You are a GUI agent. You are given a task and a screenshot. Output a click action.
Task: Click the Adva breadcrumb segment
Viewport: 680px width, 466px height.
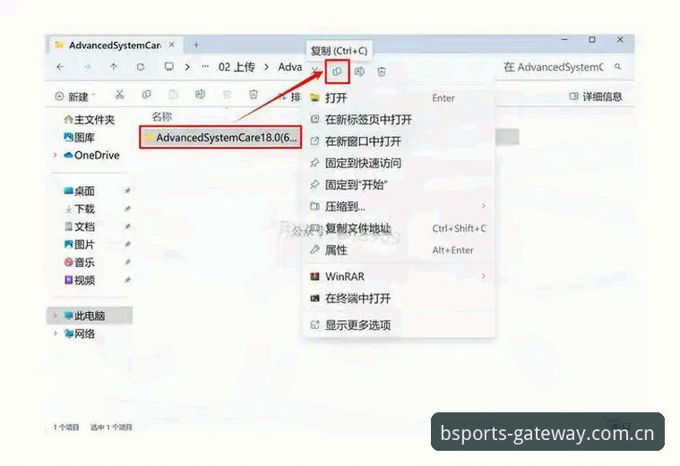click(x=289, y=67)
